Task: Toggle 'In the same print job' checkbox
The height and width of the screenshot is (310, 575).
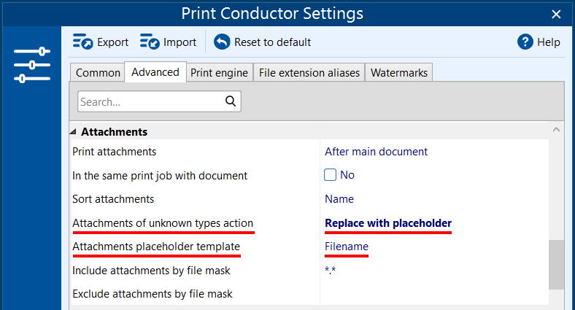Action: pos(330,175)
